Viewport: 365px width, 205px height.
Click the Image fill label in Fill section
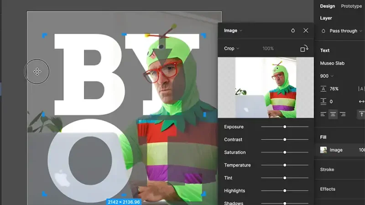point(336,150)
